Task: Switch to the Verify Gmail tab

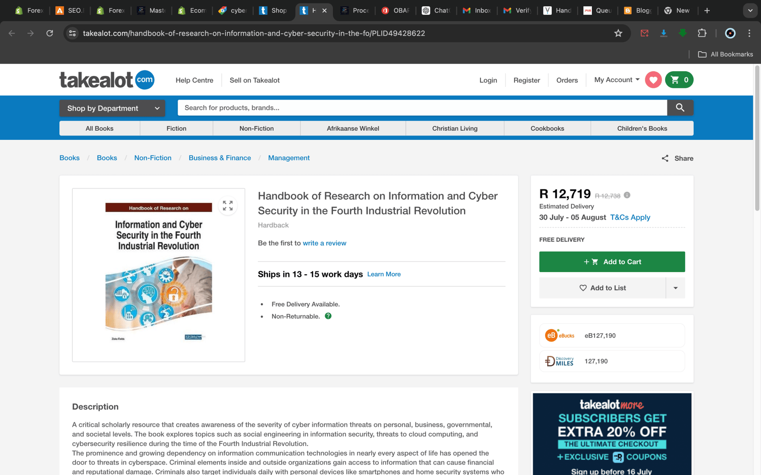Action: 517,11
